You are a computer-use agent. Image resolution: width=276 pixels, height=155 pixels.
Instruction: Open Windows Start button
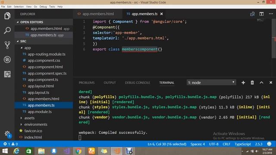pyautogui.click(x=5, y=151)
